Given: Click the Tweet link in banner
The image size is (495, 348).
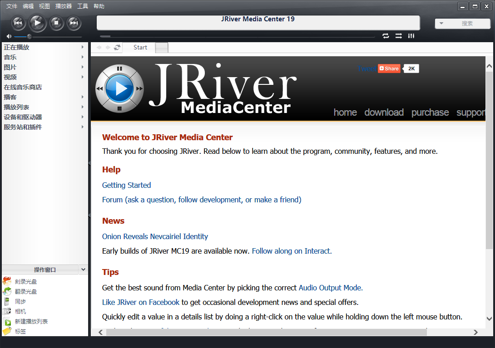Looking at the screenshot, I should (367, 69).
